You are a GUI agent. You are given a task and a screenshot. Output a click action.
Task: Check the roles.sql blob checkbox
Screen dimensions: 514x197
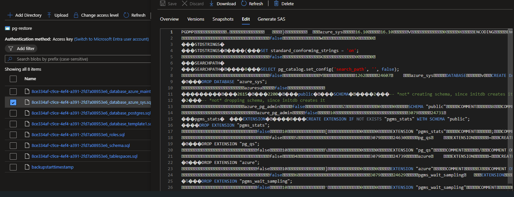tap(13, 135)
